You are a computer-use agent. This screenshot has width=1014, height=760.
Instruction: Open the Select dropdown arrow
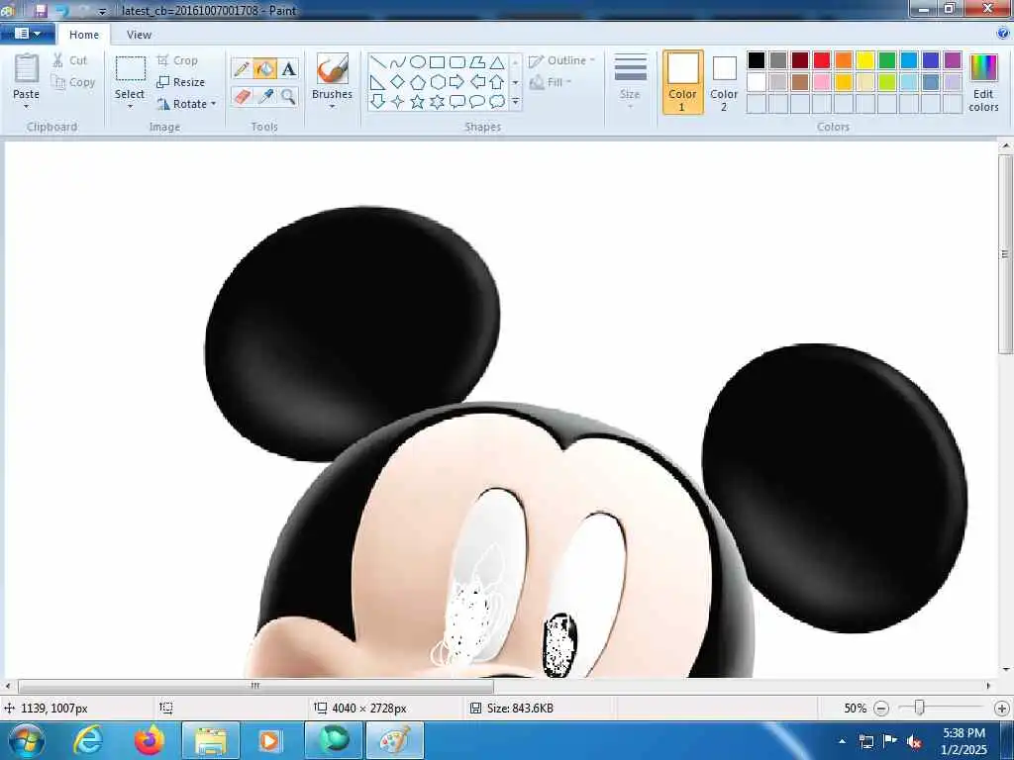(x=130, y=107)
